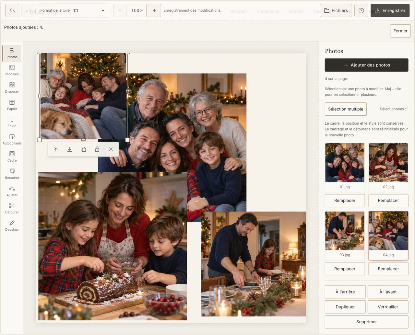
Task: Click the Verrouiller button
Action: tap(388, 307)
